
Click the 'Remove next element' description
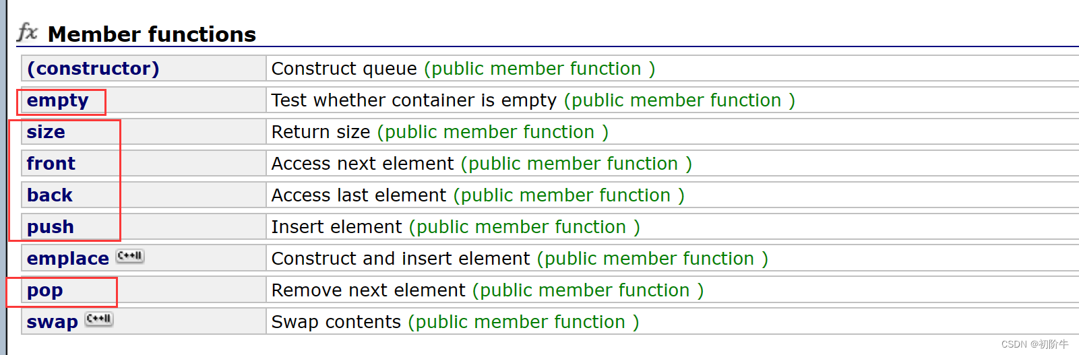click(368, 290)
